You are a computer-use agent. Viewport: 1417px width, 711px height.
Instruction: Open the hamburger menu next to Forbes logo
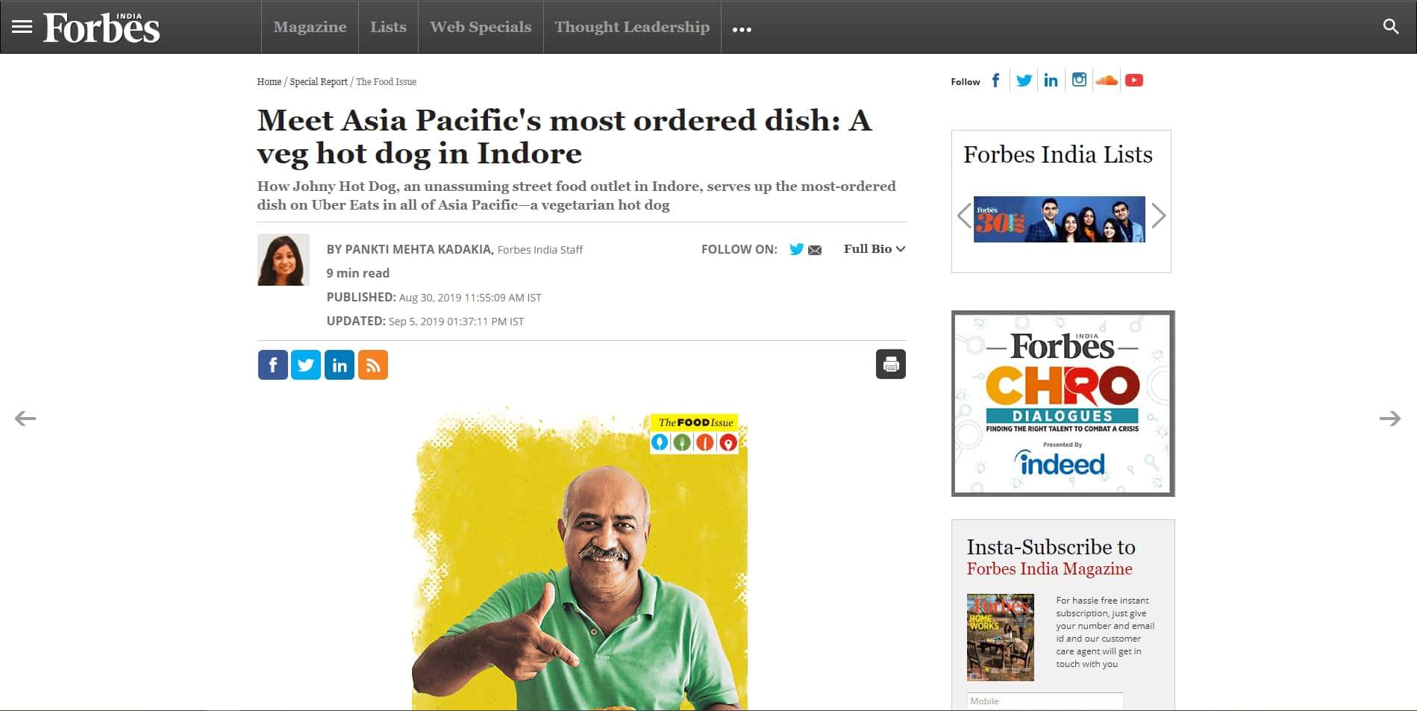[x=22, y=27]
